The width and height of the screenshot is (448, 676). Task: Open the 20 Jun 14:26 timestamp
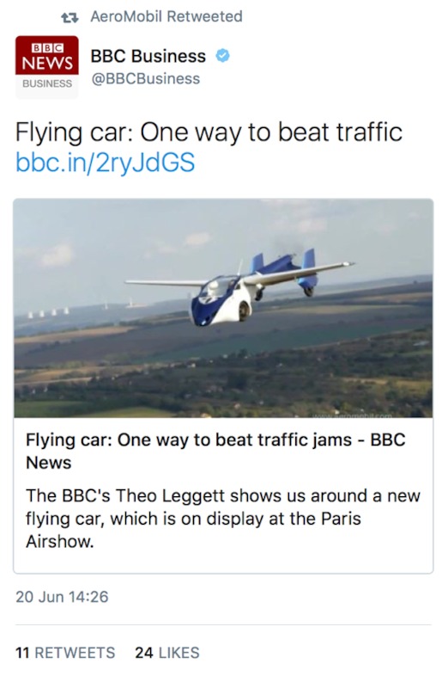click(x=62, y=597)
